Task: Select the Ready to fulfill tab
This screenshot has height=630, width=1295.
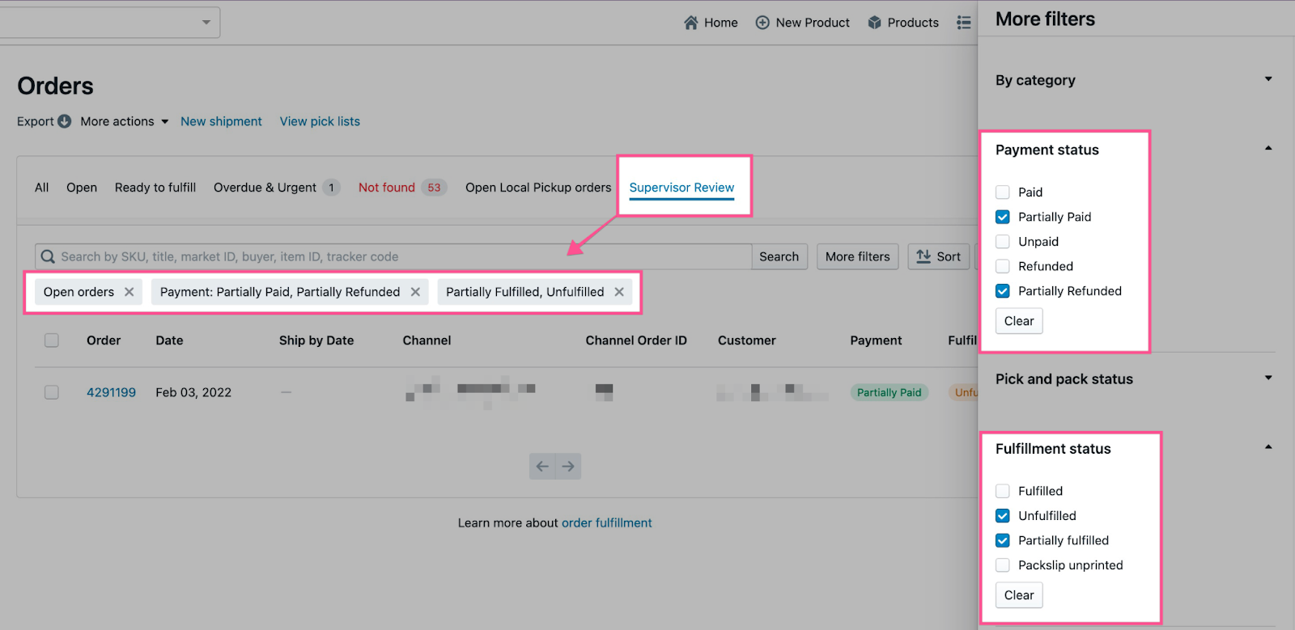Action: click(x=155, y=188)
